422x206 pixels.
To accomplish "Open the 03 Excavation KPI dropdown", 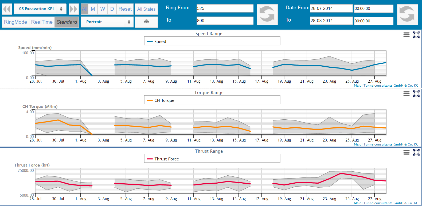I will (x=40, y=9).
